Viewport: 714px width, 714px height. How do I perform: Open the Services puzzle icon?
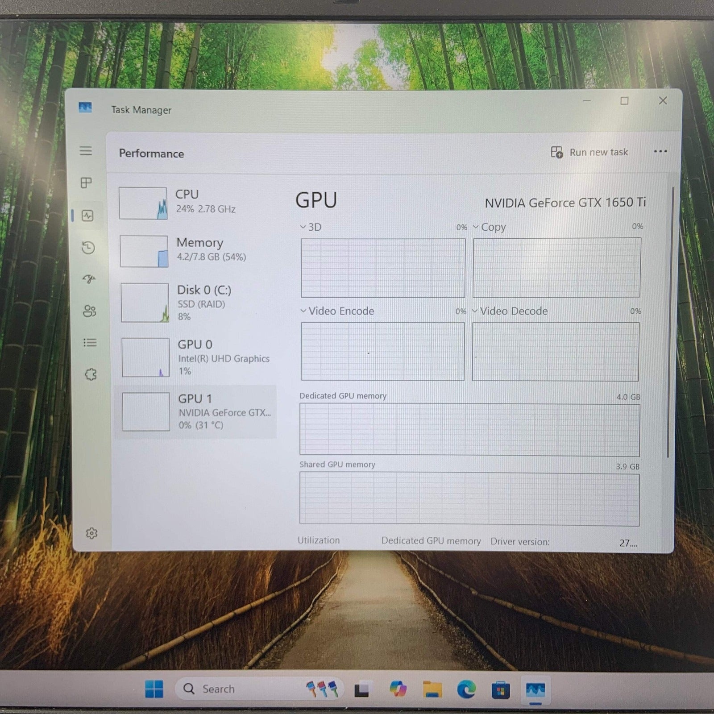[x=91, y=374]
